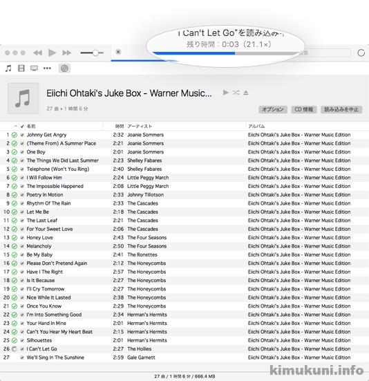
Task: Uncheck the Rhythm Of The Rain checkbox
Action: (22, 203)
